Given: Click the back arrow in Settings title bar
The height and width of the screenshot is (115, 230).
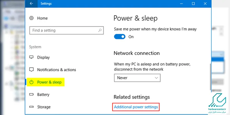Looking at the screenshot, I should coord(31,3).
